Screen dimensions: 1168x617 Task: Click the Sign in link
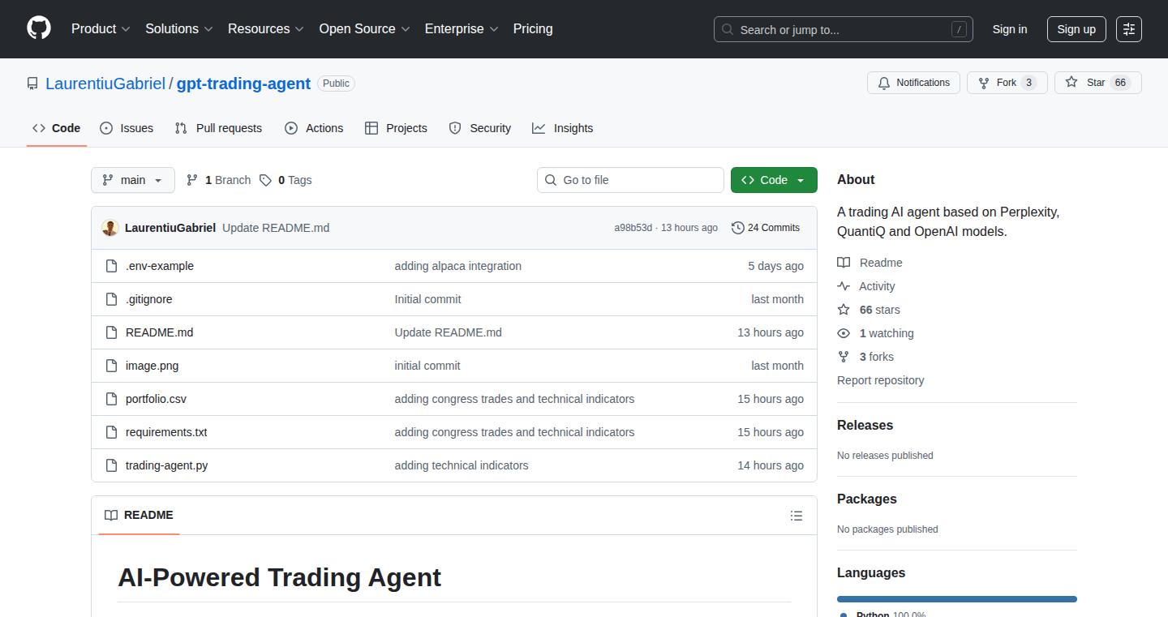click(1010, 29)
